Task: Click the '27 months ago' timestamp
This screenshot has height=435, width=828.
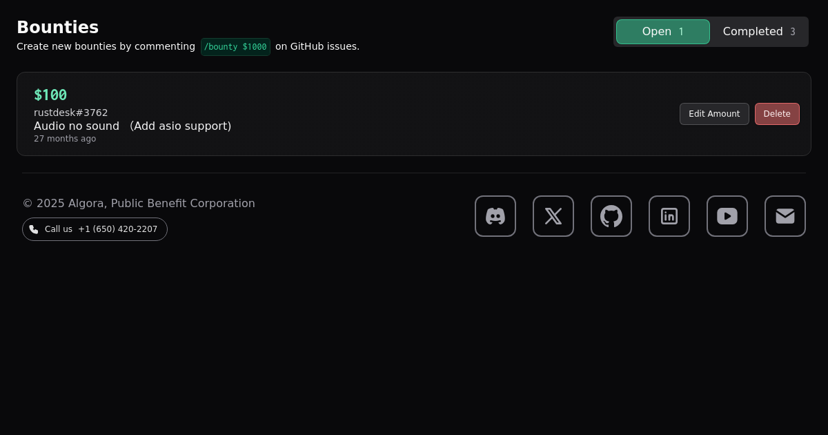Action: [65, 139]
